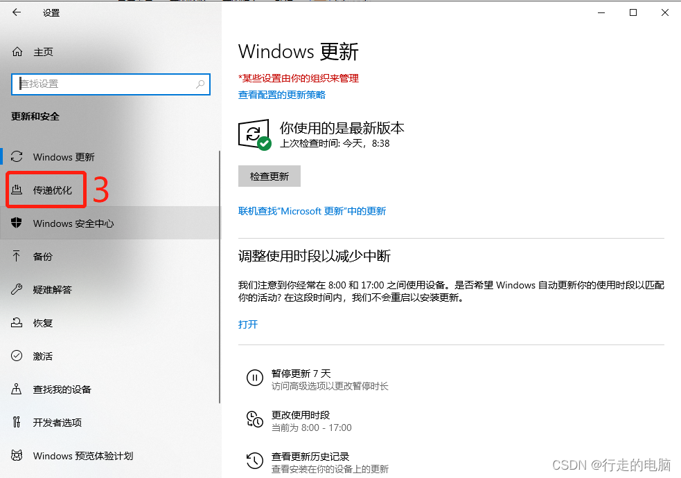Click the 上次检查时间 status text

coord(335,143)
